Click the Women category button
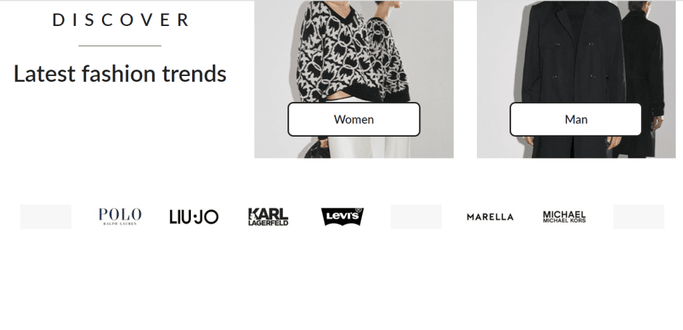 [x=354, y=119]
